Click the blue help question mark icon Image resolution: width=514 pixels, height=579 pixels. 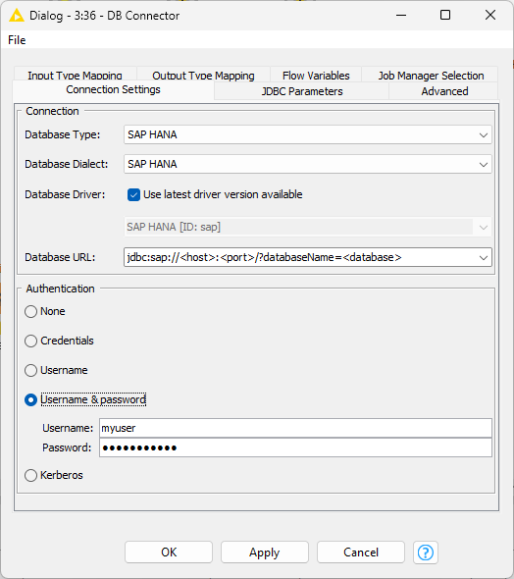pyautogui.click(x=426, y=553)
